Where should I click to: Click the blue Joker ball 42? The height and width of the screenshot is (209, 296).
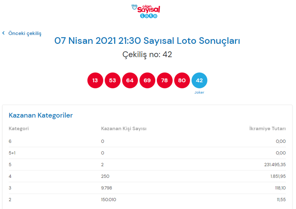(199, 80)
